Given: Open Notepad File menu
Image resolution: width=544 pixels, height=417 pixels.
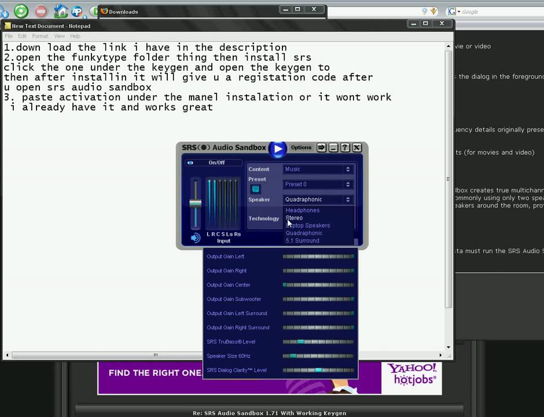Looking at the screenshot, I should coord(9,36).
